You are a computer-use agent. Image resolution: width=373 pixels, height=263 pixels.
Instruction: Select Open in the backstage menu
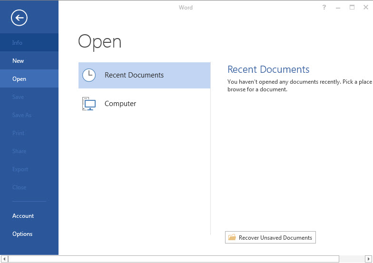29,79
